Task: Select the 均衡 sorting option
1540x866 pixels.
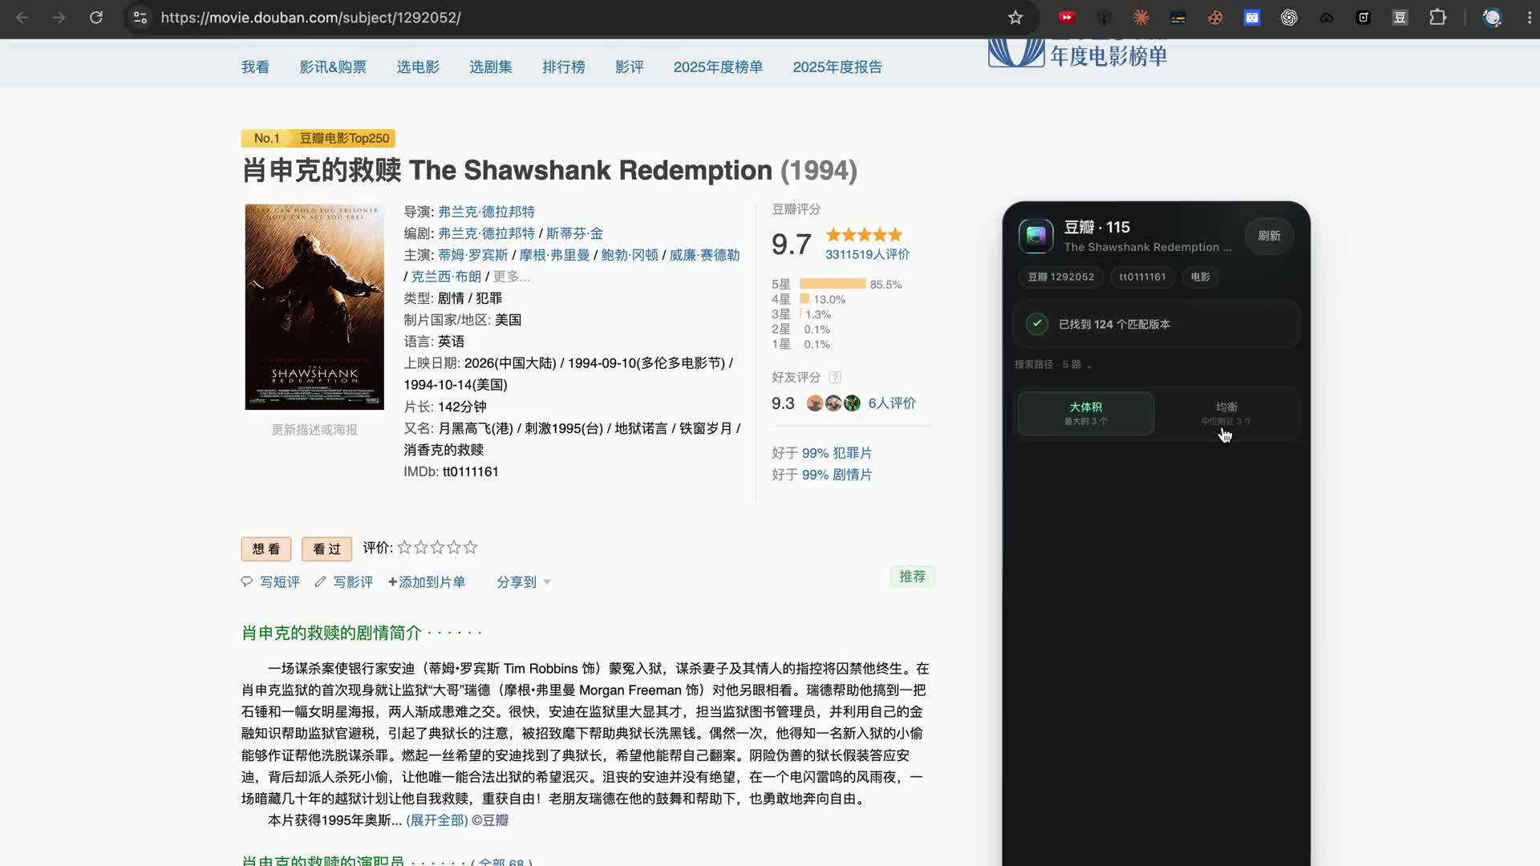Action: point(1226,413)
